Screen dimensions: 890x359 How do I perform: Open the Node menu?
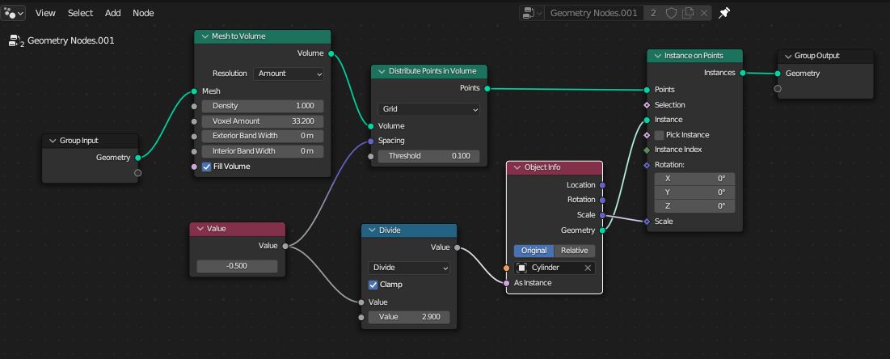click(x=143, y=12)
